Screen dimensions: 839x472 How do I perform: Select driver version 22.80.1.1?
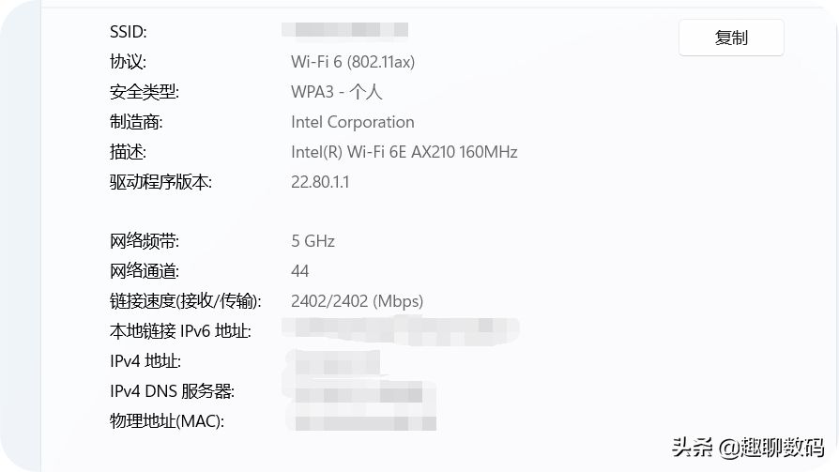(x=320, y=182)
